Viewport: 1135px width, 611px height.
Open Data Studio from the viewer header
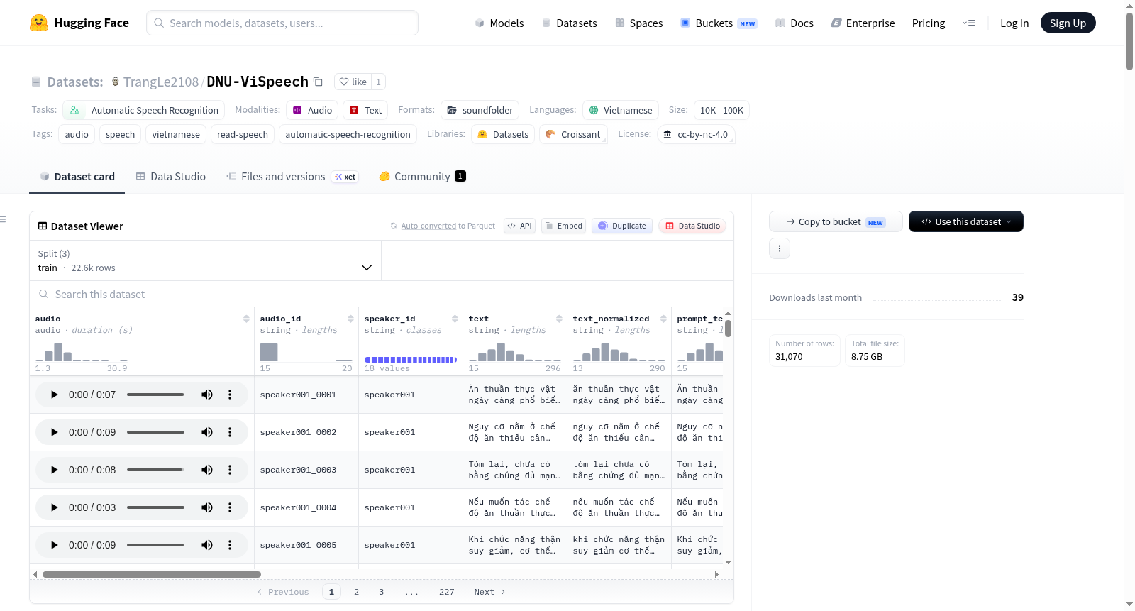(692, 226)
